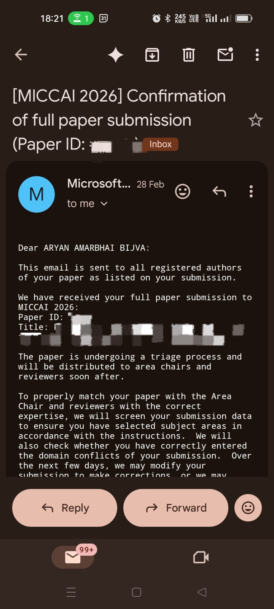This screenshot has height=609, width=274.
Task: Tap the Inbox label chip
Action: point(160,144)
